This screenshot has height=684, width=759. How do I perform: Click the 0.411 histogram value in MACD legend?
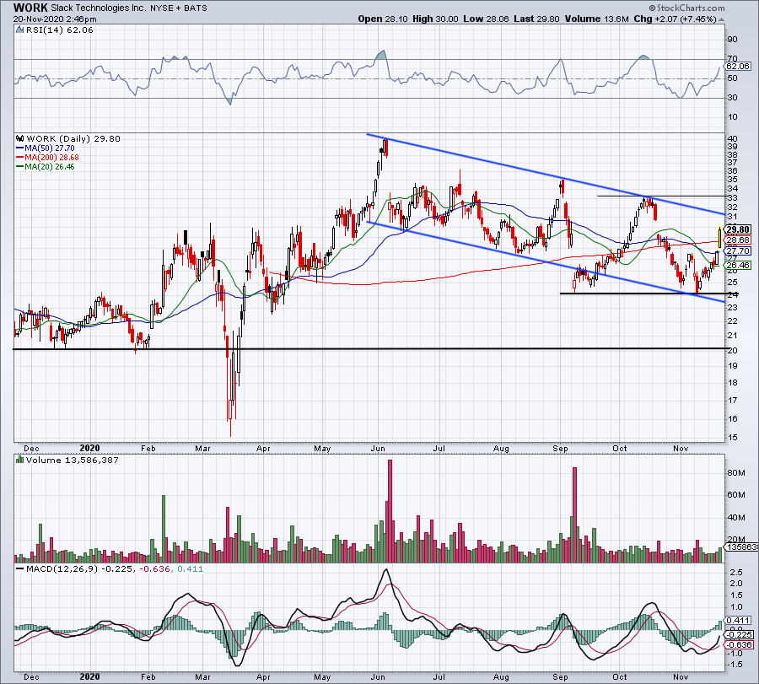tap(191, 568)
